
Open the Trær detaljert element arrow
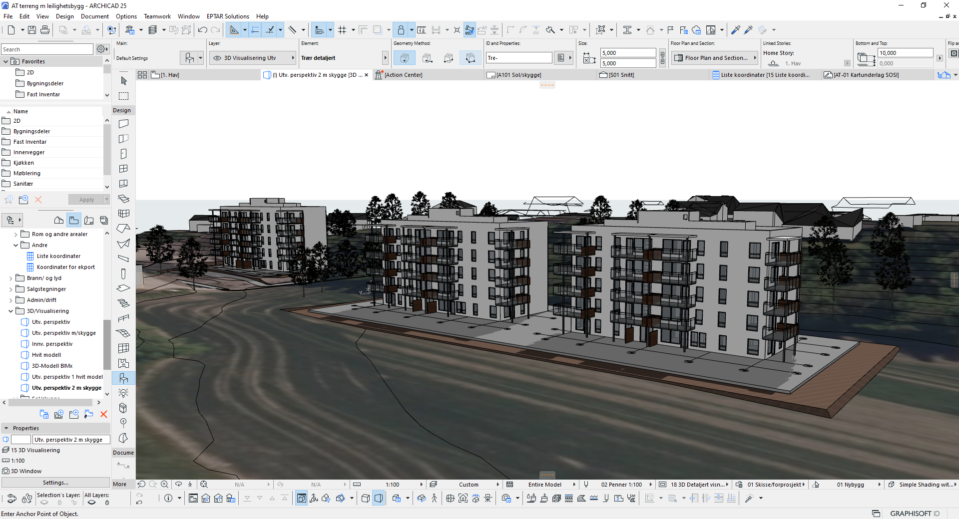385,58
